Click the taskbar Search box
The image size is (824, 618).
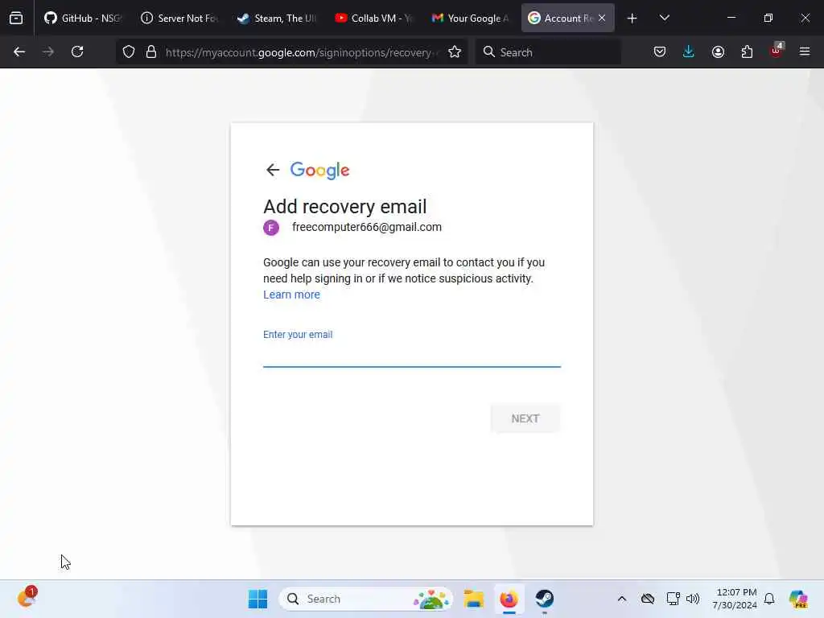click(x=366, y=599)
